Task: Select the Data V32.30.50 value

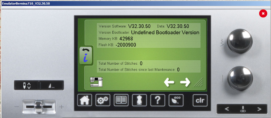Action: [178, 26]
